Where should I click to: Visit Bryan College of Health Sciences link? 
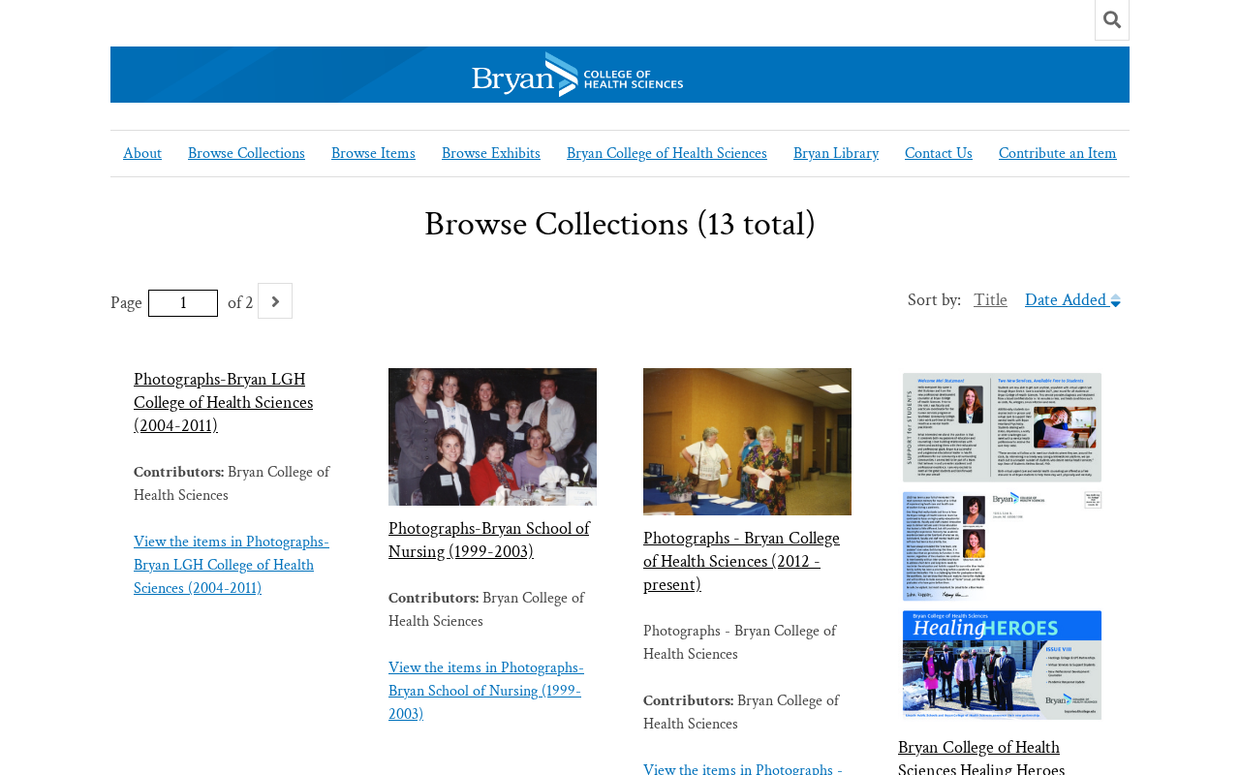[x=666, y=153]
